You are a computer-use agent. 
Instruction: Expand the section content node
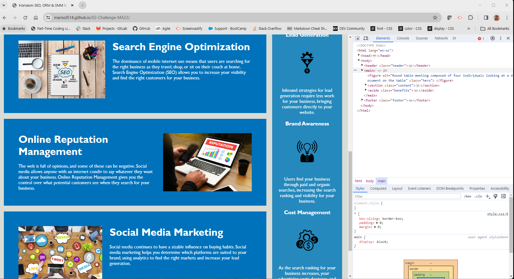click(x=366, y=85)
